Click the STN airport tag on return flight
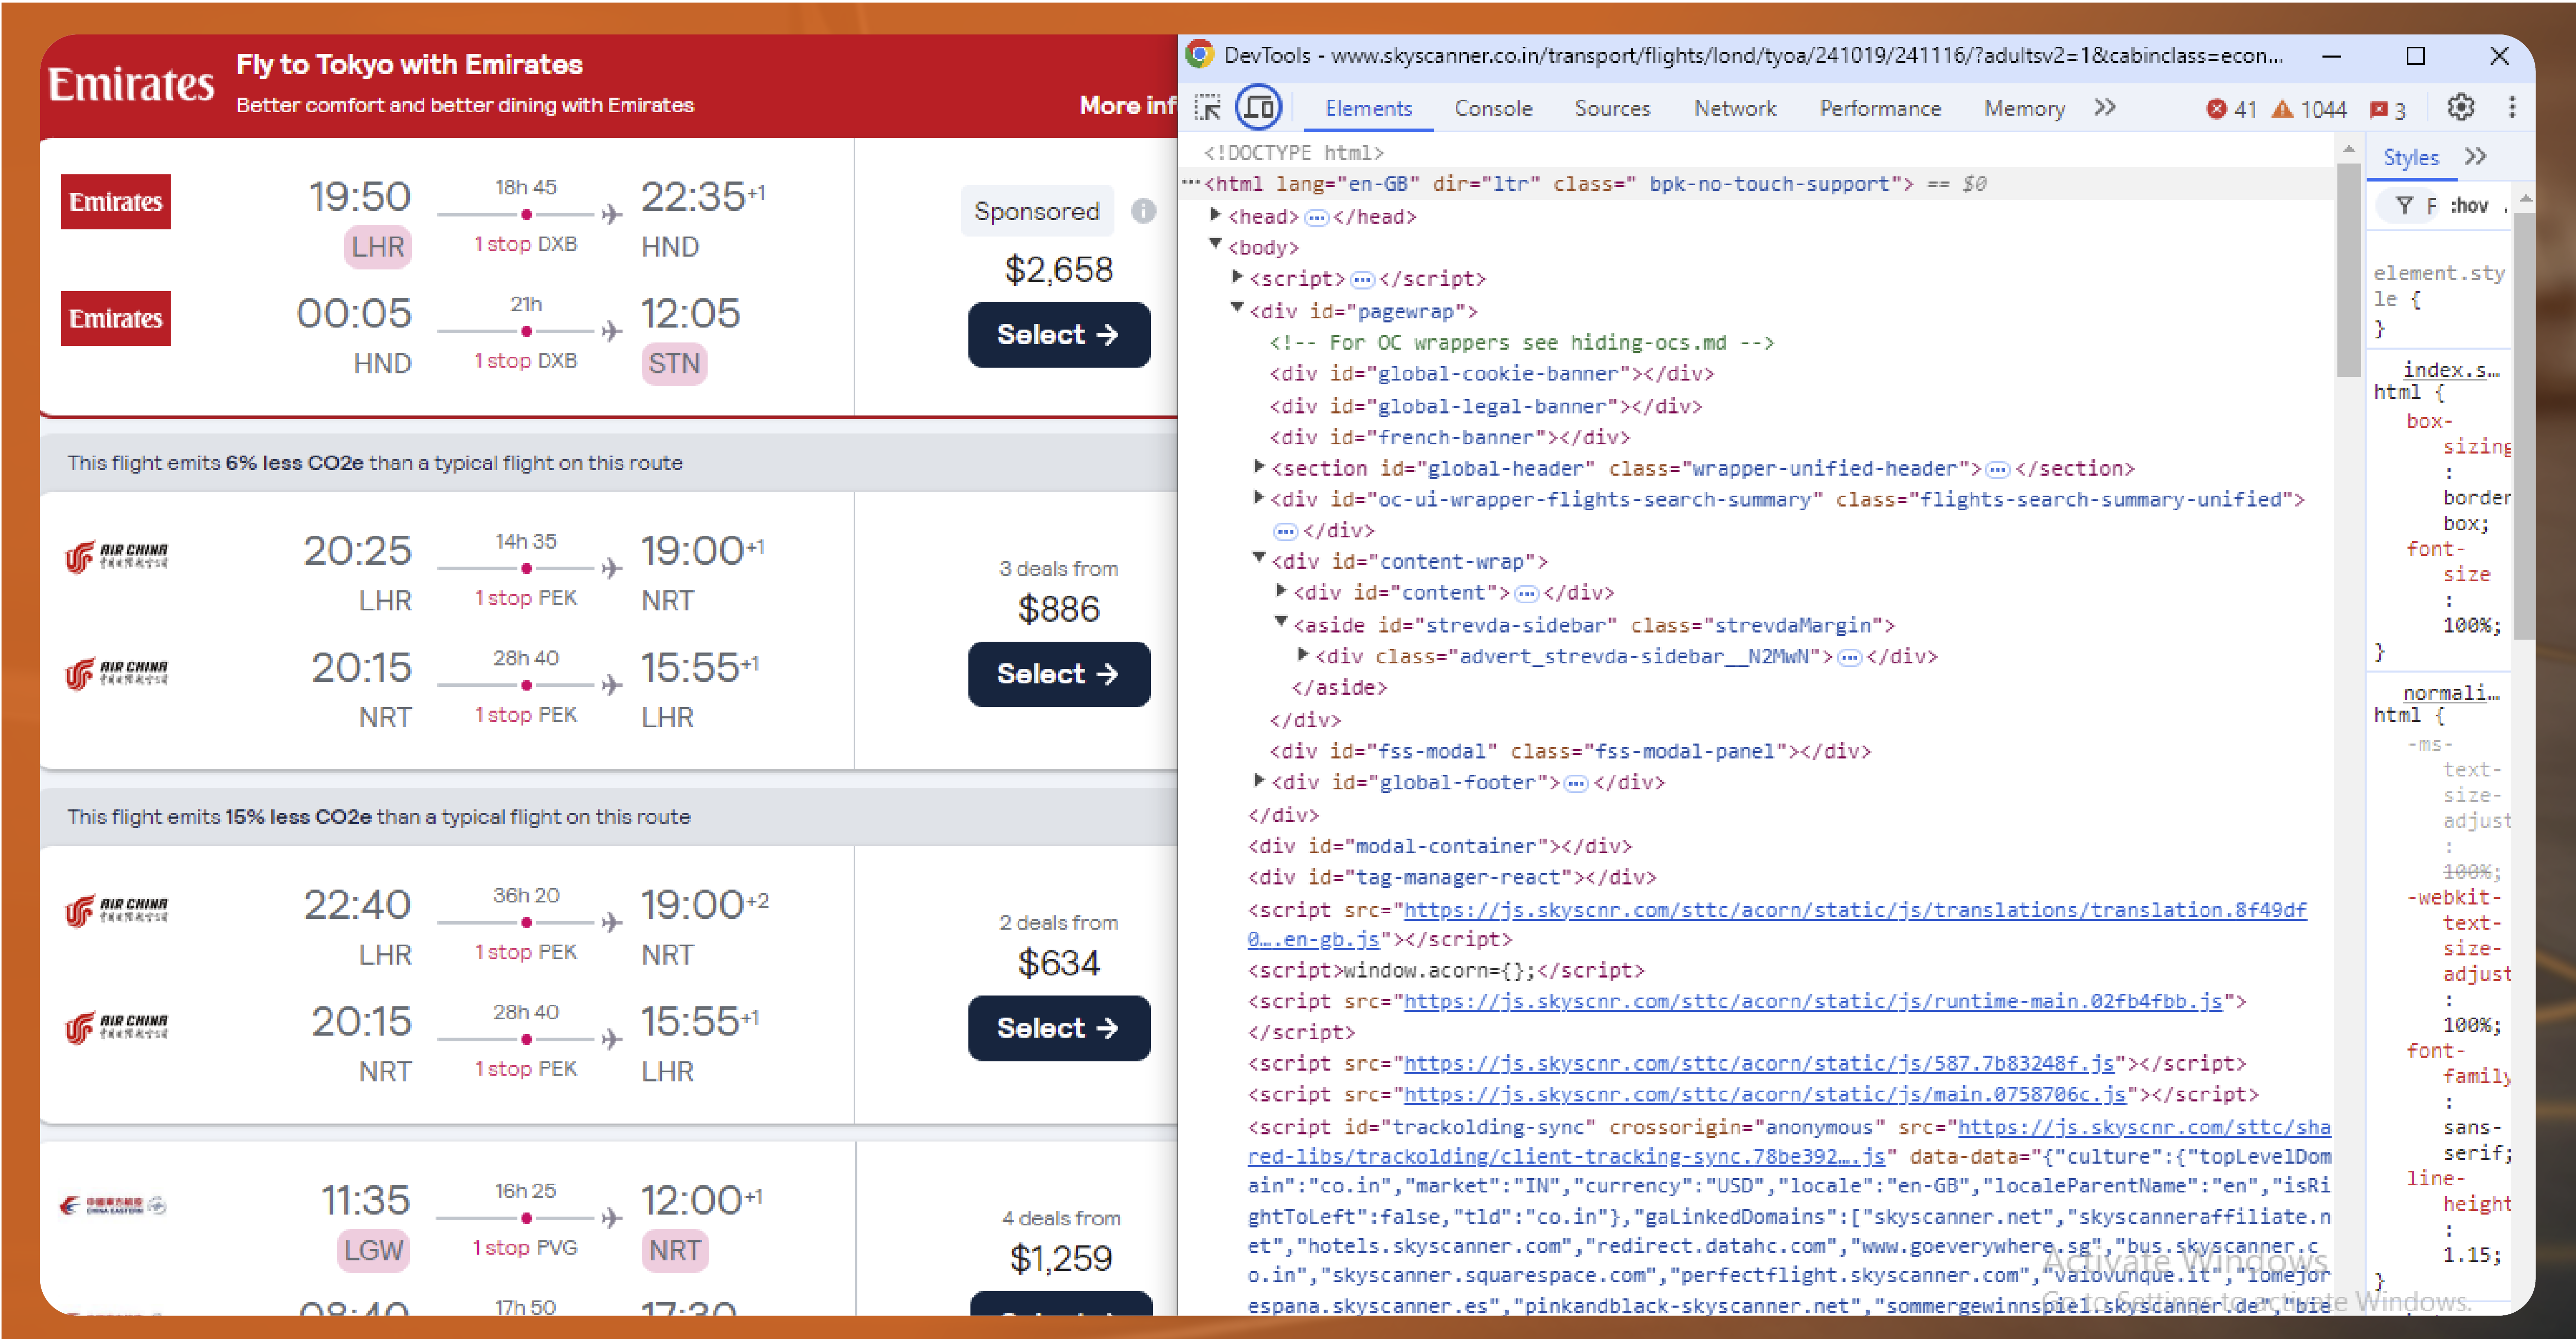The height and width of the screenshot is (1339, 2576). point(674,364)
